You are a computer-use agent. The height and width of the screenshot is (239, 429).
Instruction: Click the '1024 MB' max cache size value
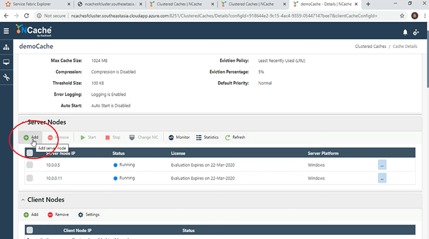pyautogui.click(x=100, y=61)
